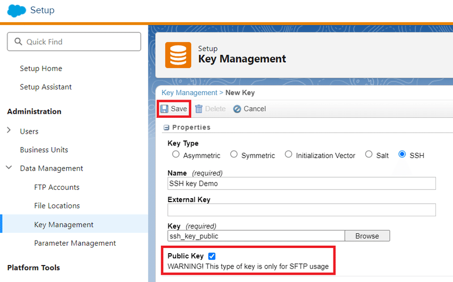Image resolution: width=453 pixels, height=282 pixels.
Task: Click the Quick Find magnifier icon
Action: pos(18,41)
